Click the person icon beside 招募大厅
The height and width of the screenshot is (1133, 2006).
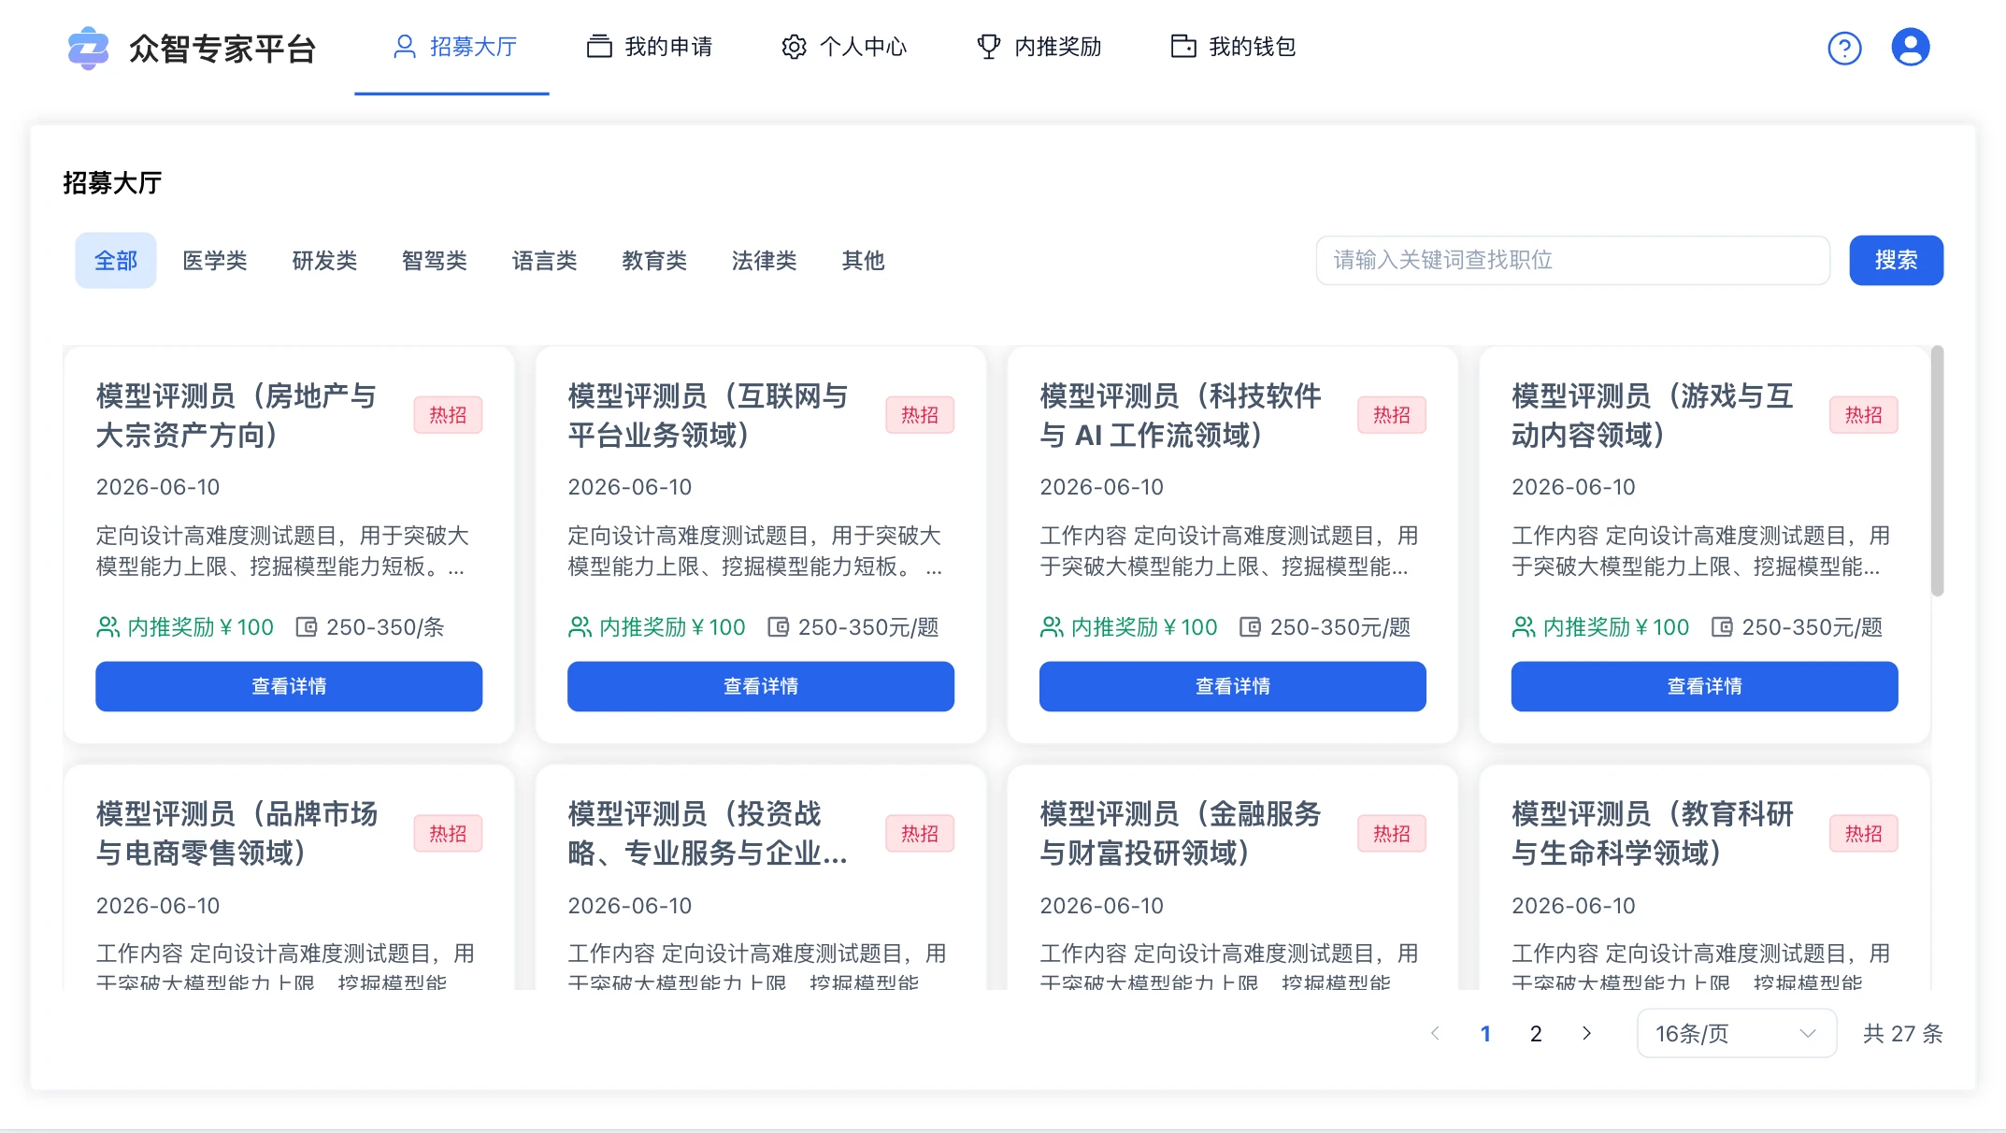pyautogui.click(x=405, y=47)
